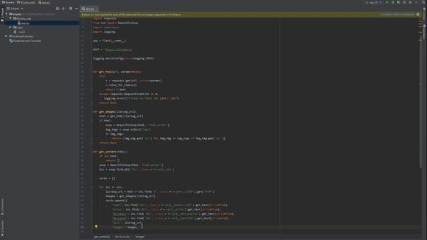The height and width of the screenshot is (240, 427).
Task: Open the Project view dropdown
Action: pos(15,9)
